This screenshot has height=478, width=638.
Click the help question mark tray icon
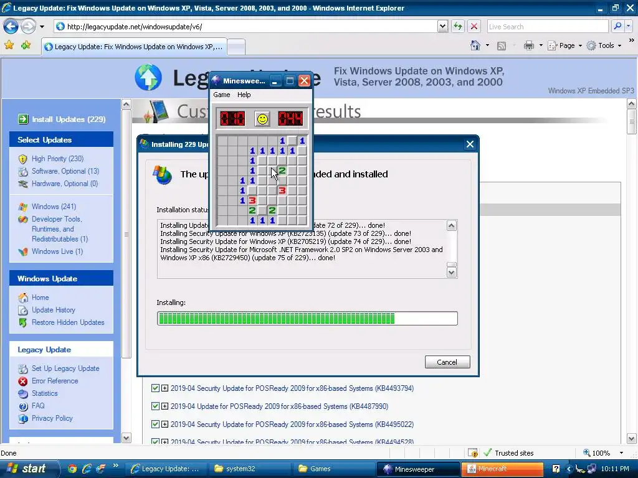tap(556, 469)
